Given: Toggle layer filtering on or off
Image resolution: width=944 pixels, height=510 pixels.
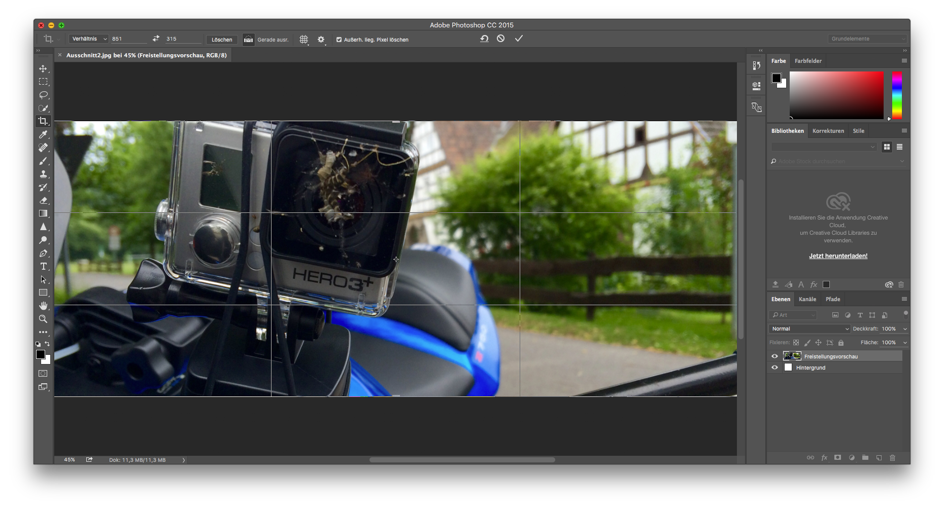Looking at the screenshot, I should point(905,313).
